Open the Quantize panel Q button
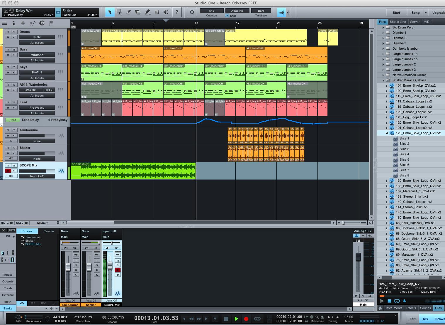The image size is (445, 325). [x=192, y=12]
